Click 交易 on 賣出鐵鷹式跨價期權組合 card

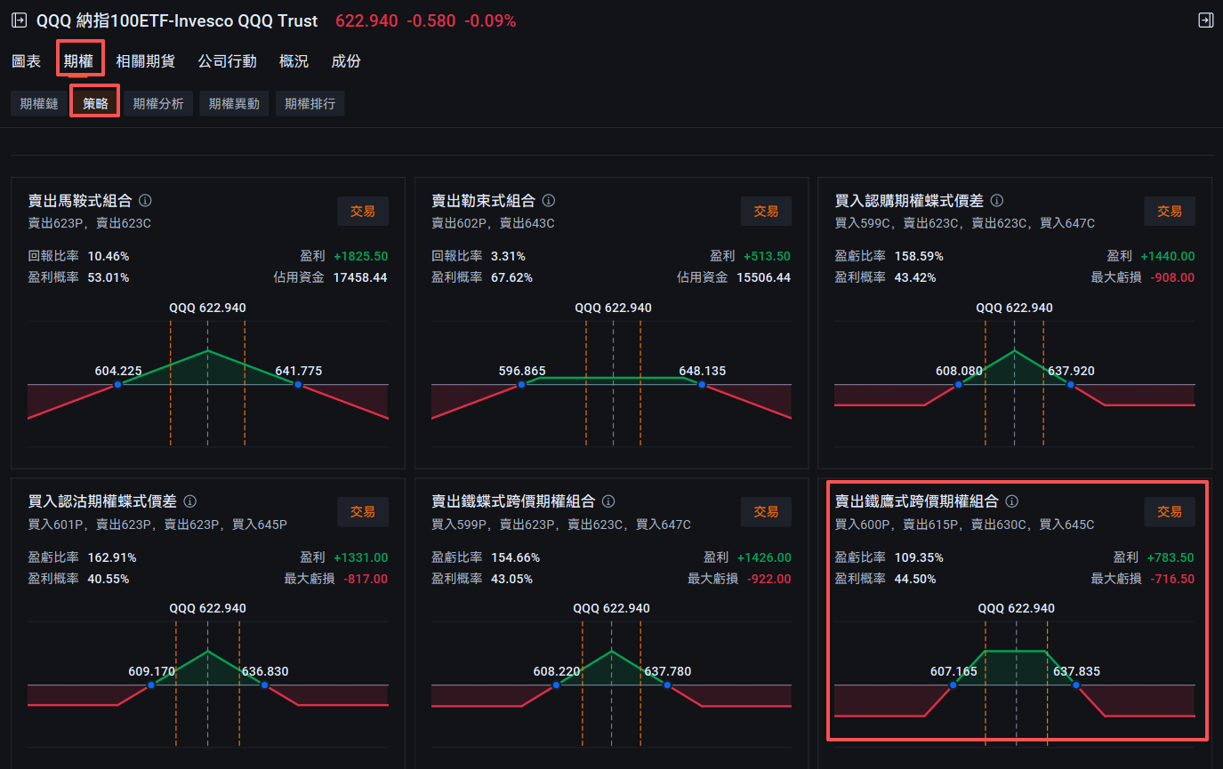click(x=1170, y=511)
